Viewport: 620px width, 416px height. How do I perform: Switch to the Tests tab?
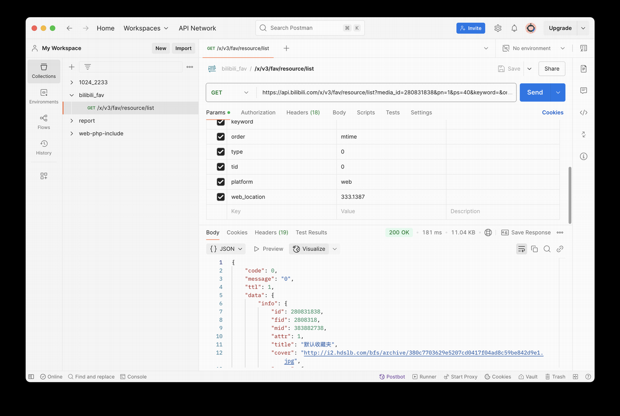[393, 112]
